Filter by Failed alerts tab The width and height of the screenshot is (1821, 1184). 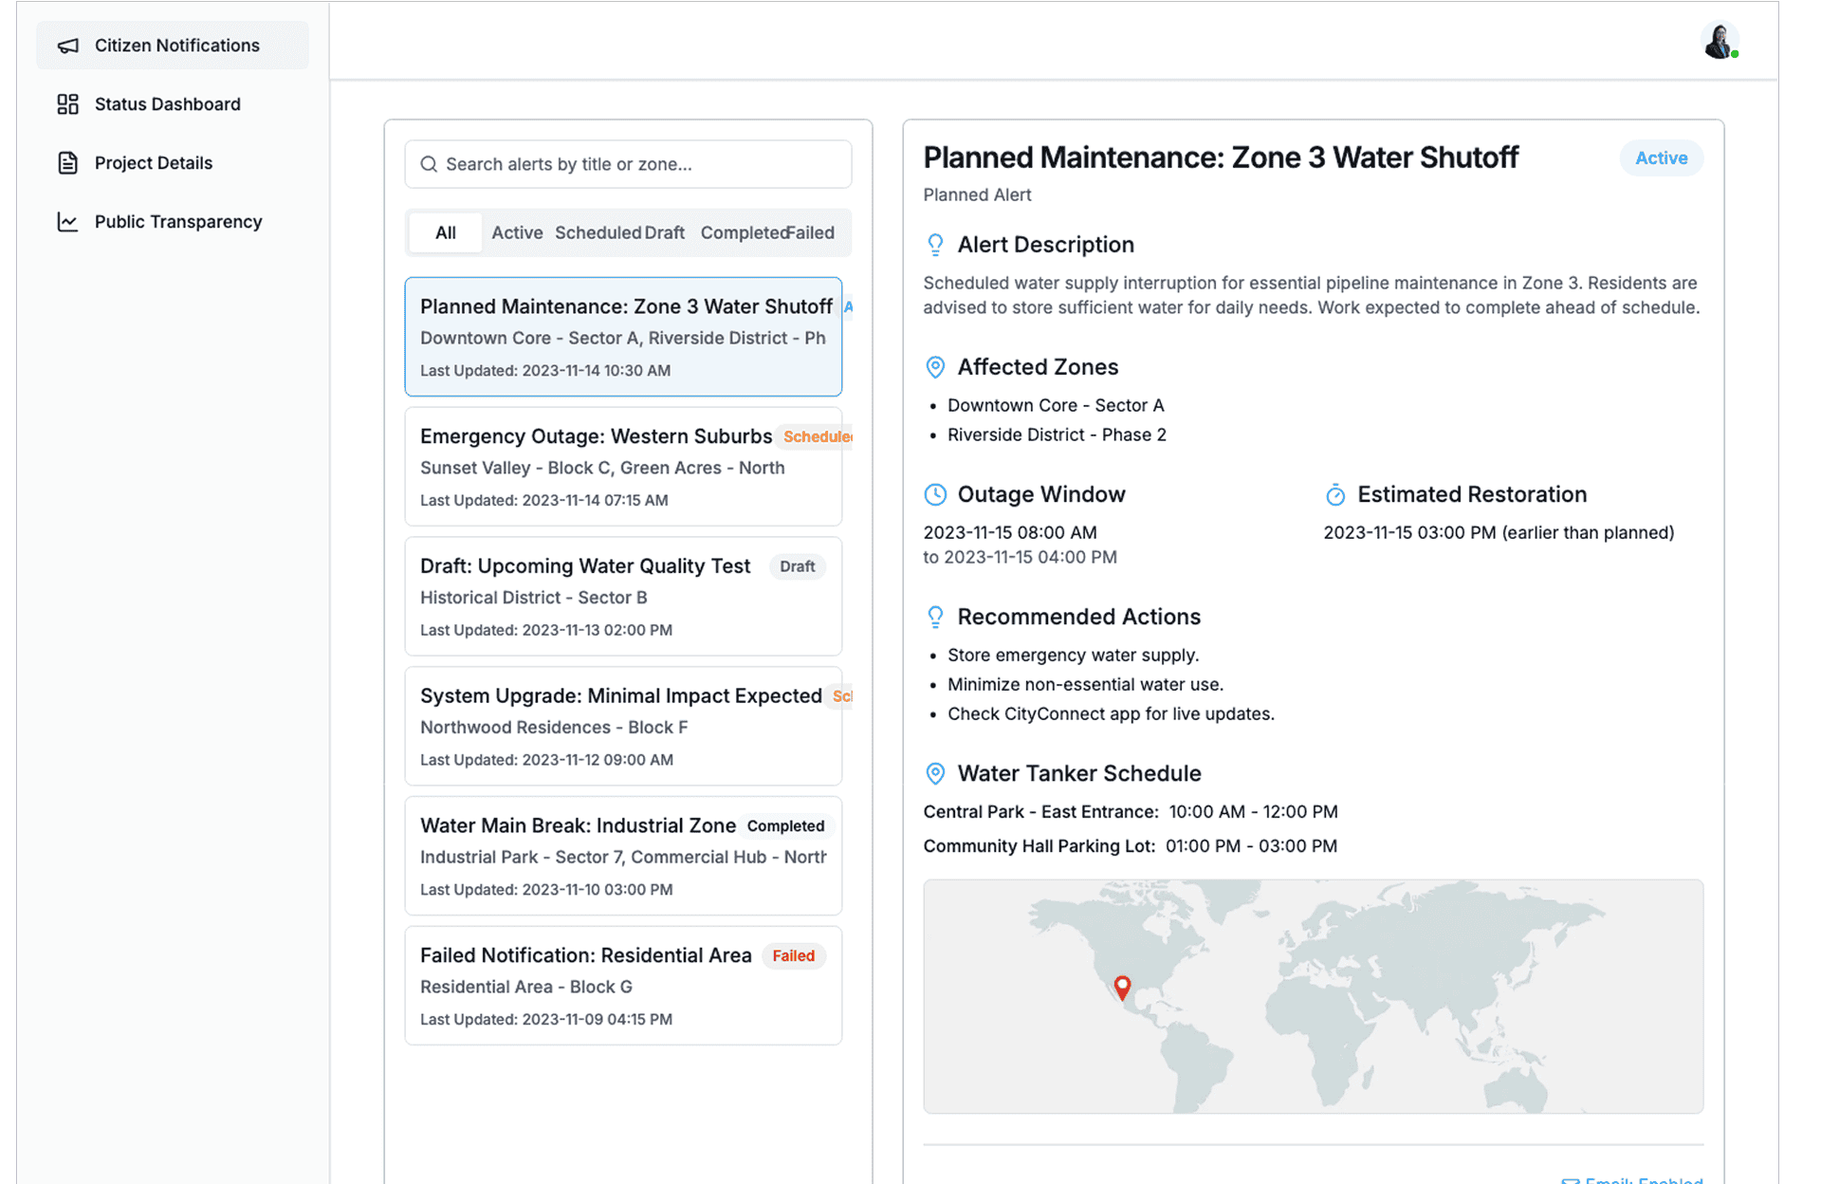(812, 232)
